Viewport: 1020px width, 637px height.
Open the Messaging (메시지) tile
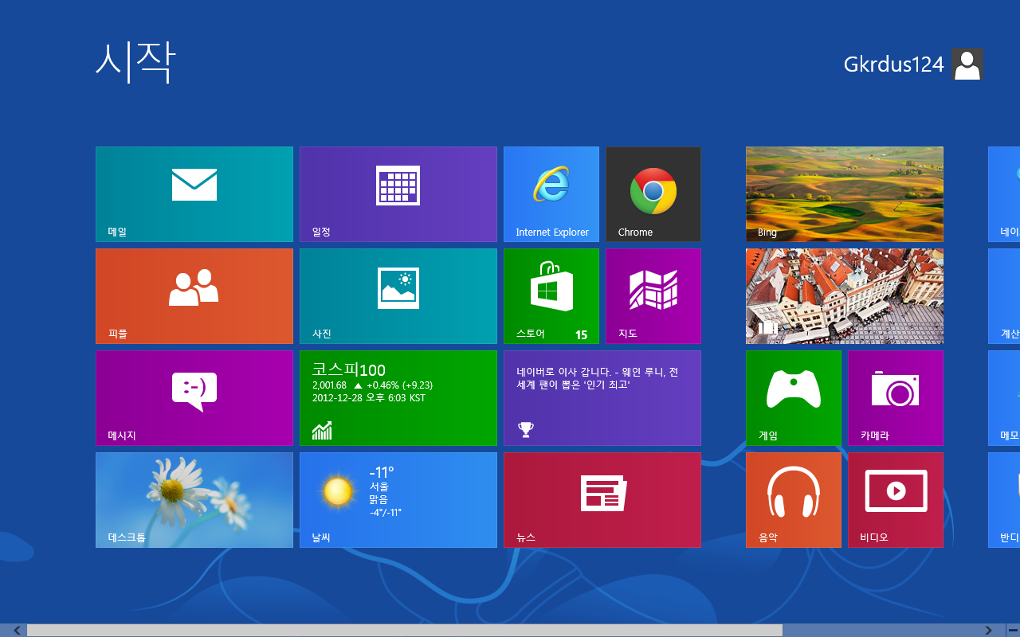pos(194,397)
